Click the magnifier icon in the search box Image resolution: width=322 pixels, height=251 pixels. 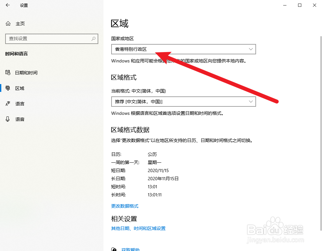click(x=93, y=39)
